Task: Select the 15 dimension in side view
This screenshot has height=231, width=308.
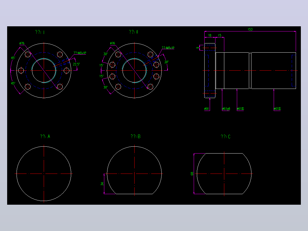Action: pyautogui.click(x=220, y=35)
